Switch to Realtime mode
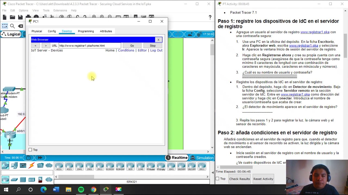 (177, 158)
